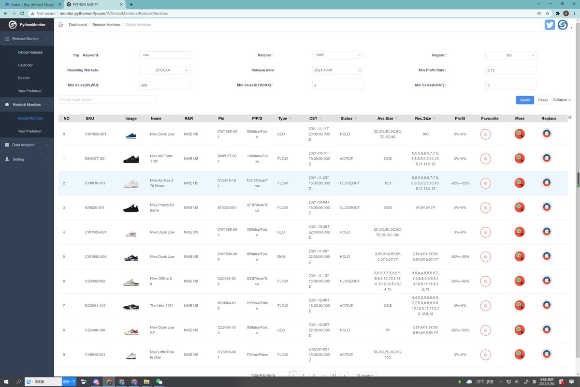
Task: Open the Release date picker
Action: coord(338,70)
